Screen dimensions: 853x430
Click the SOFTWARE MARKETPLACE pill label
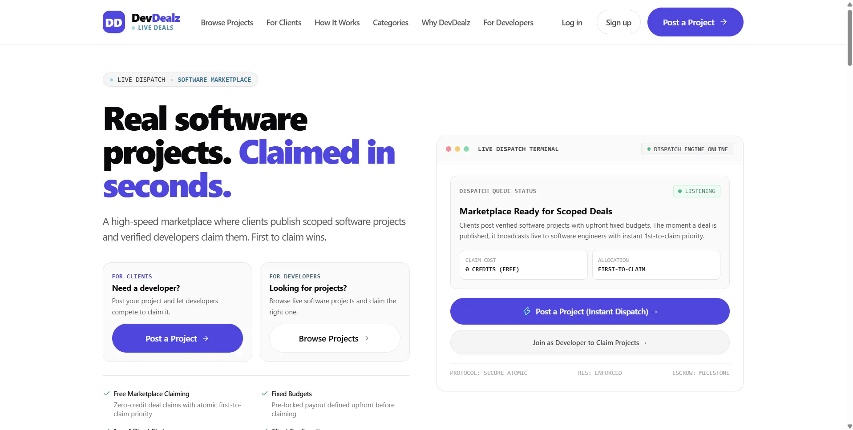coord(214,80)
